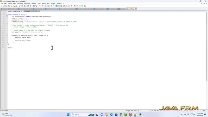Start macro recording with the red Record icon
The image size is (208, 117).
pos(74,6)
